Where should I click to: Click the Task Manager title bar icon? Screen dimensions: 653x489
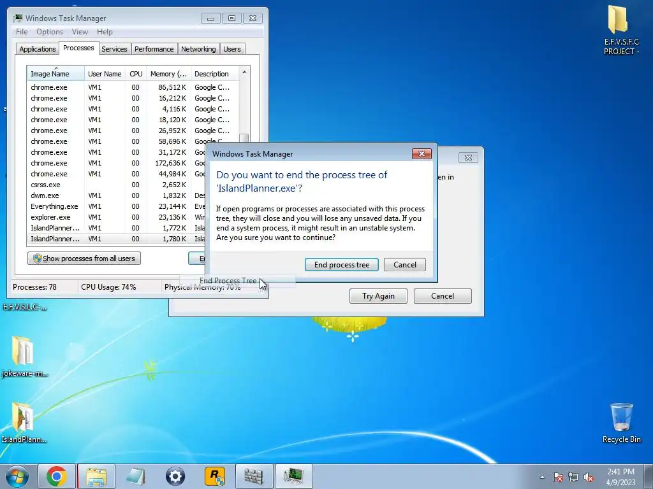click(17, 18)
